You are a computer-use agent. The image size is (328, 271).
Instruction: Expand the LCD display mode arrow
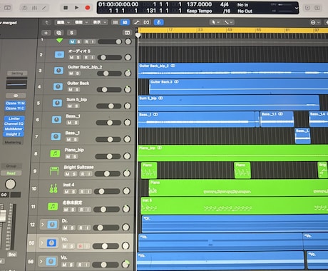tap(297, 8)
